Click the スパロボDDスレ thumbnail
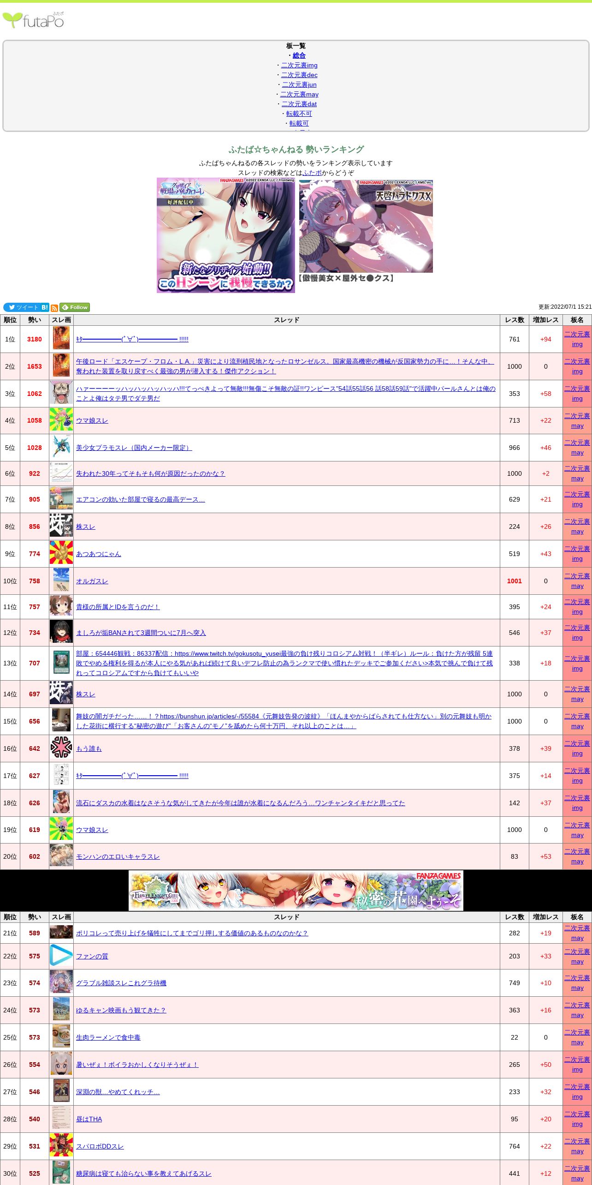Viewport: 592px width, 1185px height. (61, 1145)
